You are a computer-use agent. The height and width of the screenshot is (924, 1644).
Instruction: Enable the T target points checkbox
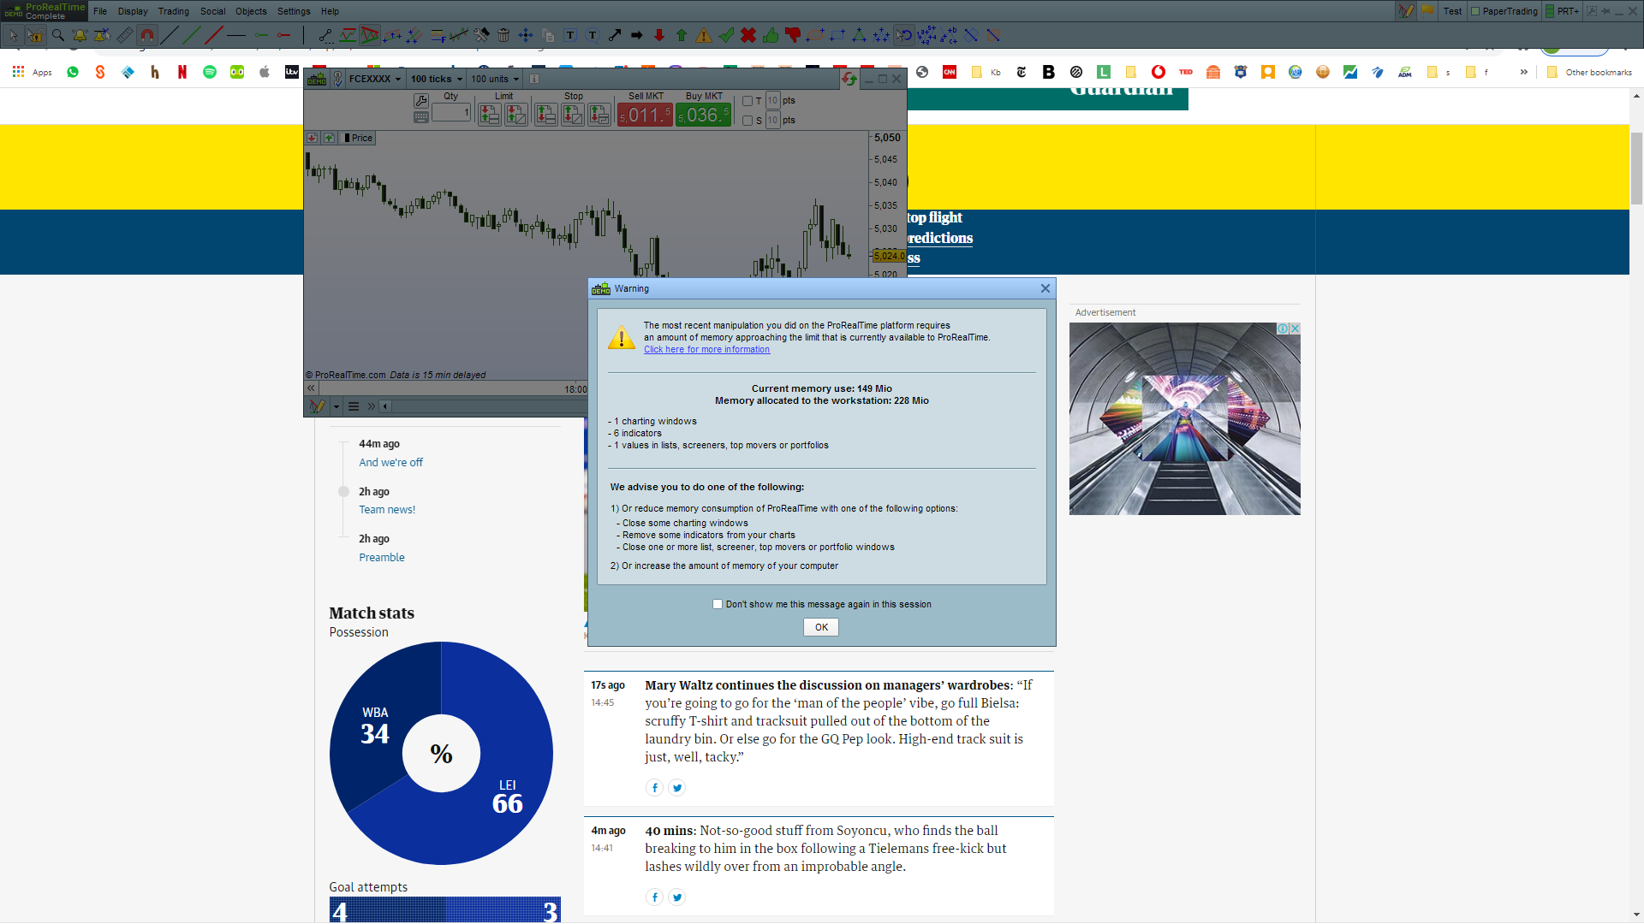[x=748, y=101]
